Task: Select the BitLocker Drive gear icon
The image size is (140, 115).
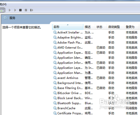Action: coord(55,93)
